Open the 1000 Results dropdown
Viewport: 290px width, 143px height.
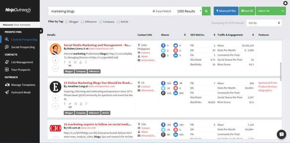(188, 11)
